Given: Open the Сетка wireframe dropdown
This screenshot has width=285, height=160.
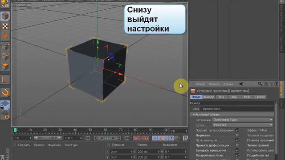Looking at the screenshot, I should 243,125.
